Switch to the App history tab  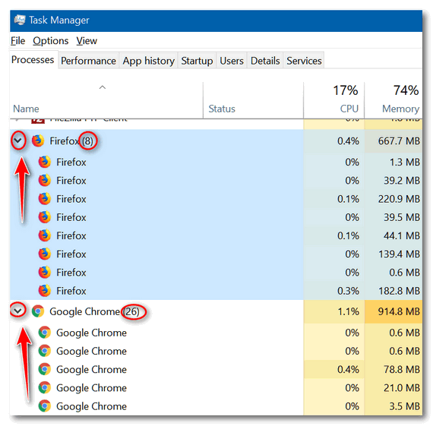149,61
